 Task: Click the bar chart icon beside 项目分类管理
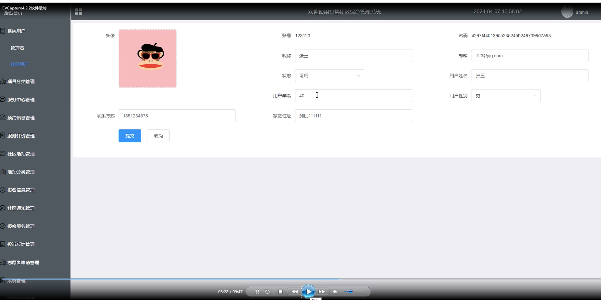coord(3,81)
